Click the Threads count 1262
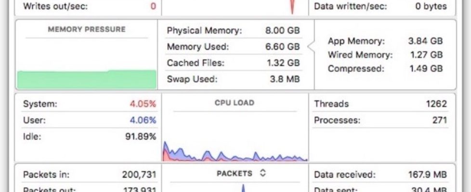Image resolution: width=471 pixels, height=192 pixels. 436,104
